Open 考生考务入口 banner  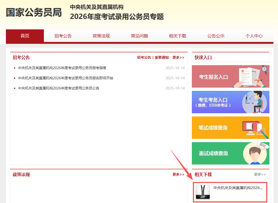230,102
